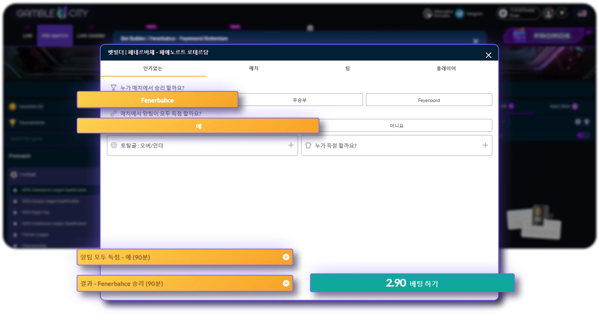Click dialog title 벳빌더 | 페네르바체 - 페예노르트 로테르담
The height and width of the screenshot is (321, 599).
point(158,52)
